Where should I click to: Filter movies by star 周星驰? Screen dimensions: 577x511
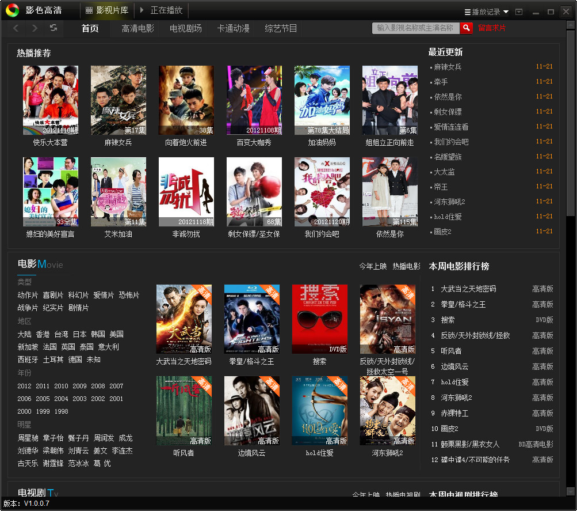[x=28, y=438]
